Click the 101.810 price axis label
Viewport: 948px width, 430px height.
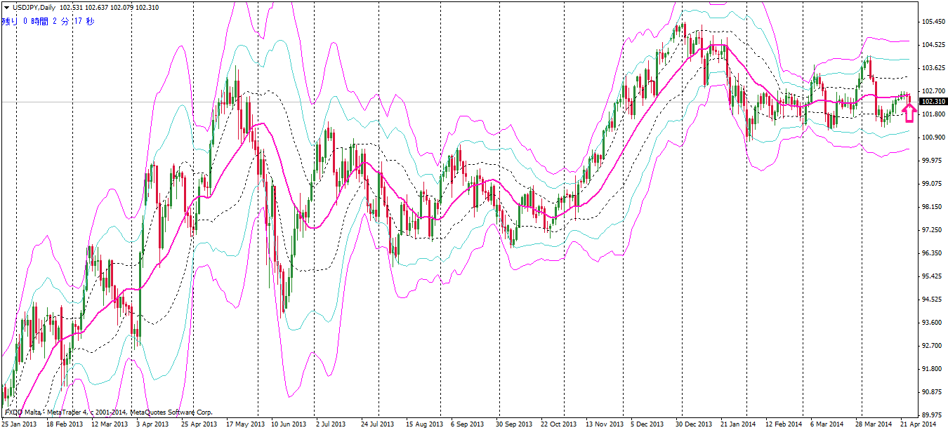coord(934,114)
